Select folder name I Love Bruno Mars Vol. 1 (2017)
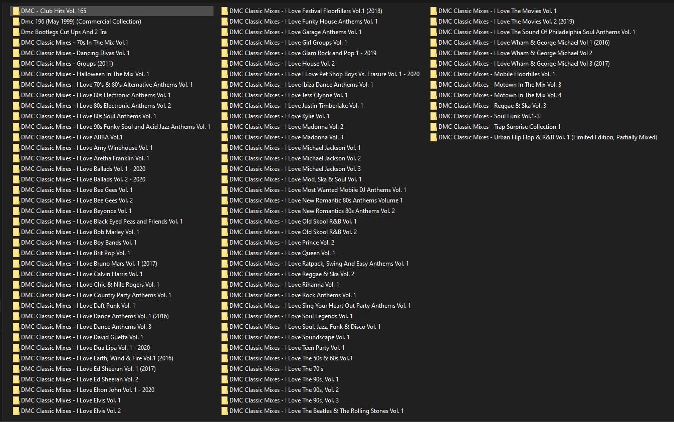 [89, 264]
